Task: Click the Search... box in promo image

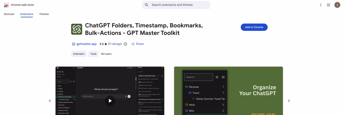Action: coord(199,77)
